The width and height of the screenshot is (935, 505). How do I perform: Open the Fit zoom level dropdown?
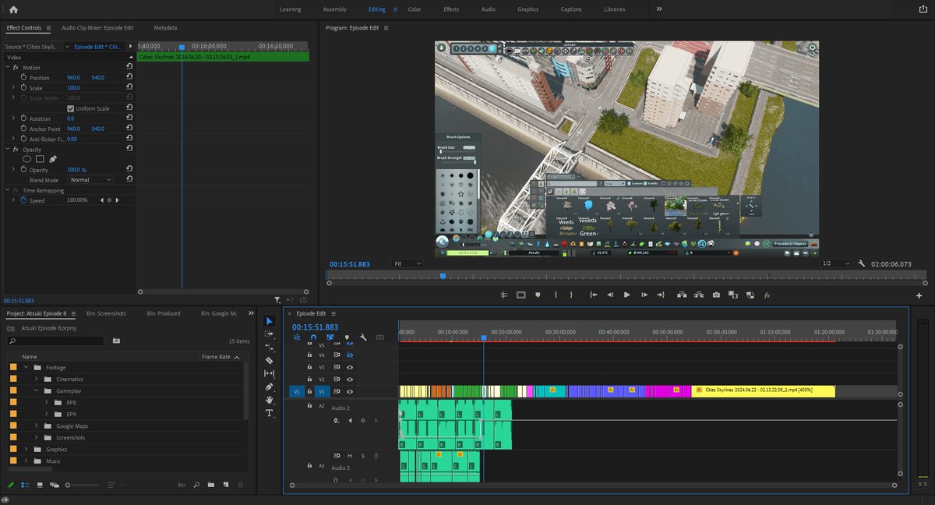[408, 263]
